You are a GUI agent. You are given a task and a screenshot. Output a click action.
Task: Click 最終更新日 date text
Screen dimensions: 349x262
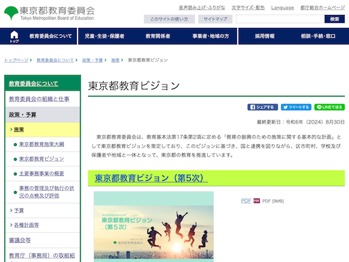pyautogui.click(x=301, y=122)
